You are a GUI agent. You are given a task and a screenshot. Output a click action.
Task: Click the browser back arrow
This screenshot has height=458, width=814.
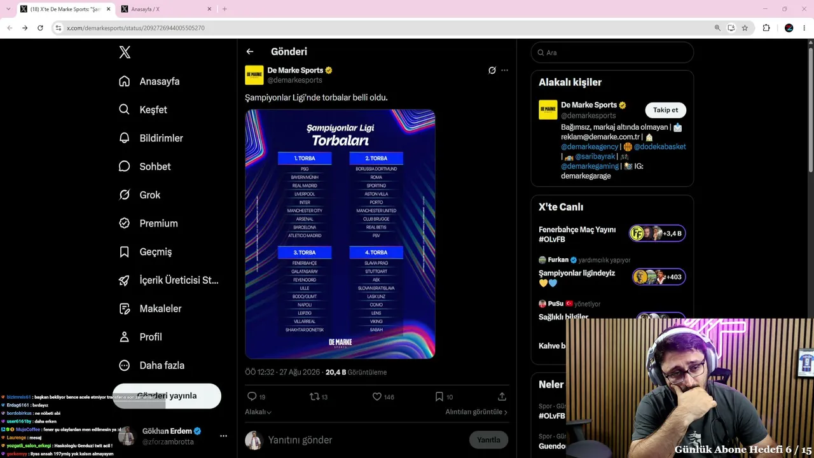(x=10, y=28)
